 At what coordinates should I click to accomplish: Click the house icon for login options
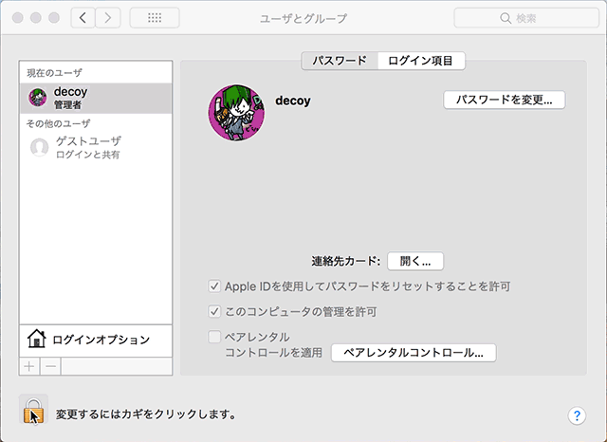coord(36,339)
